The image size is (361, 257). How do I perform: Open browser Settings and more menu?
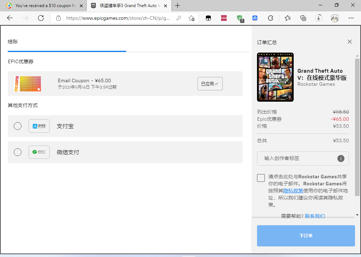click(x=351, y=18)
